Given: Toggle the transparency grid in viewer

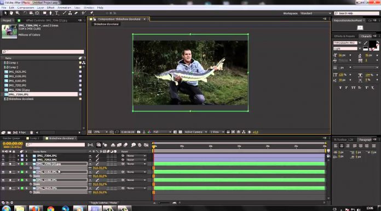Looking at the screenshot, I should pos(180,132).
